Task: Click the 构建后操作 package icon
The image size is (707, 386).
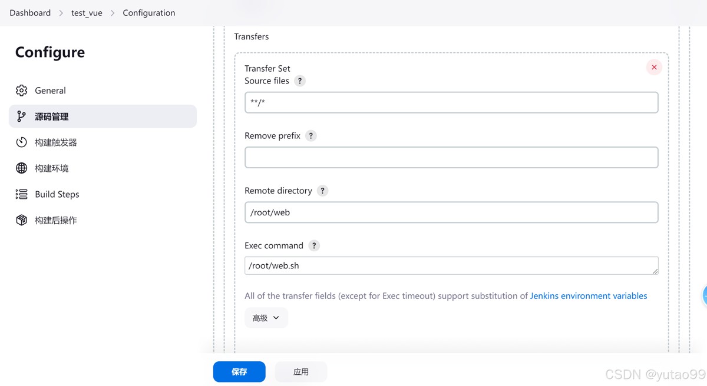Action: (x=22, y=220)
